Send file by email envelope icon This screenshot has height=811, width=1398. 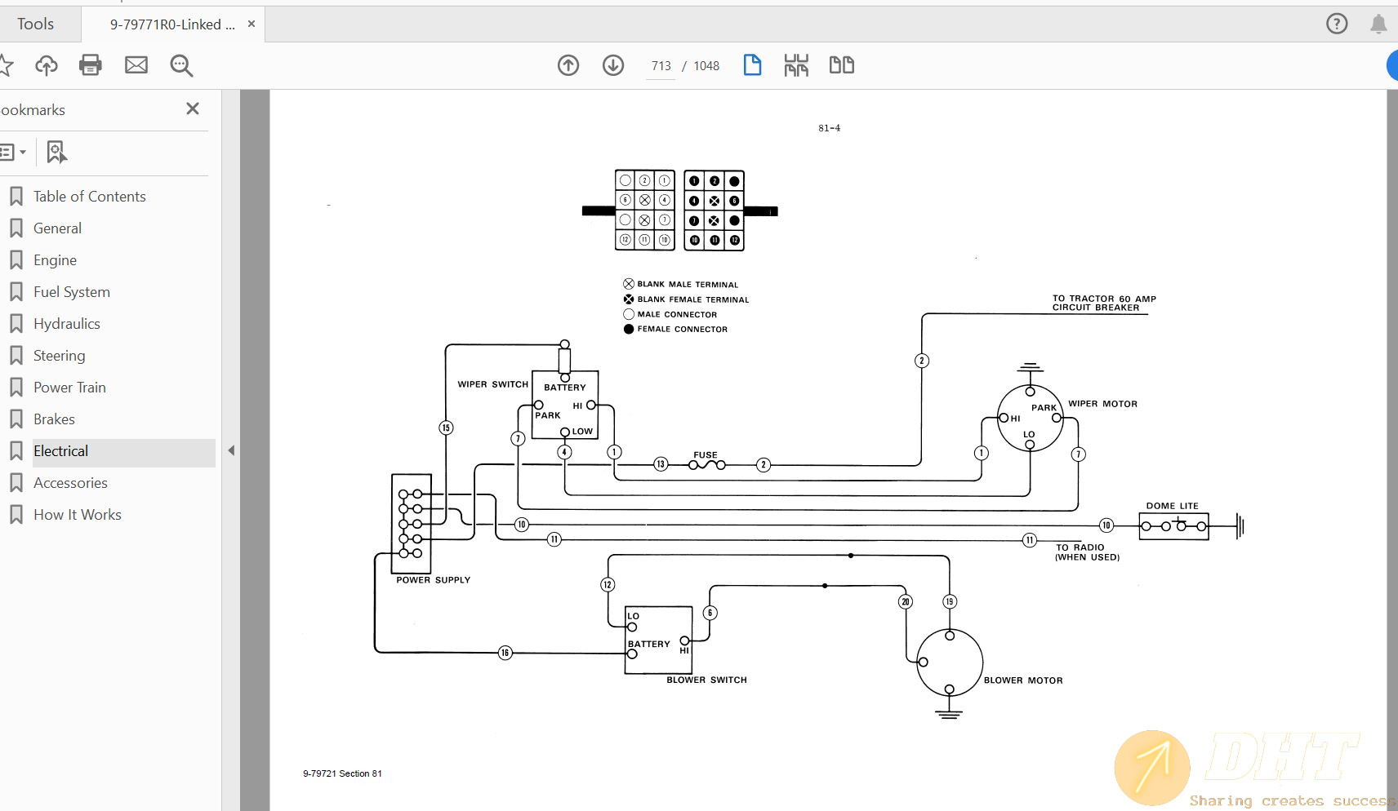(136, 65)
